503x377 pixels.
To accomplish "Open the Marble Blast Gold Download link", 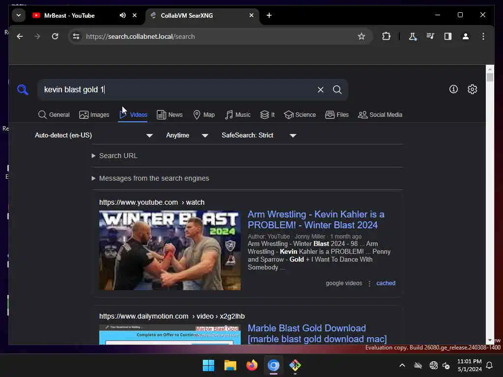I will click(317, 334).
